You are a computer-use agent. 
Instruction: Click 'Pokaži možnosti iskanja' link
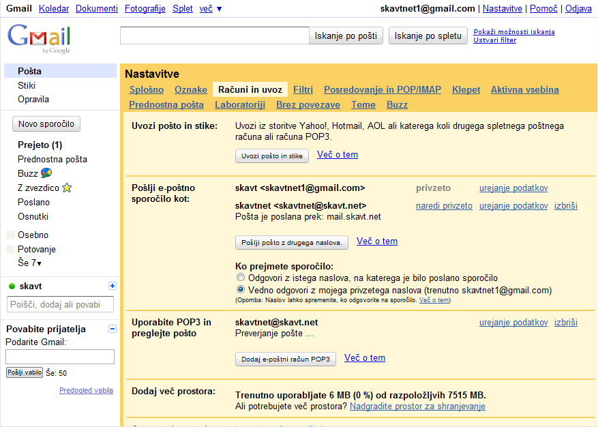(514, 31)
